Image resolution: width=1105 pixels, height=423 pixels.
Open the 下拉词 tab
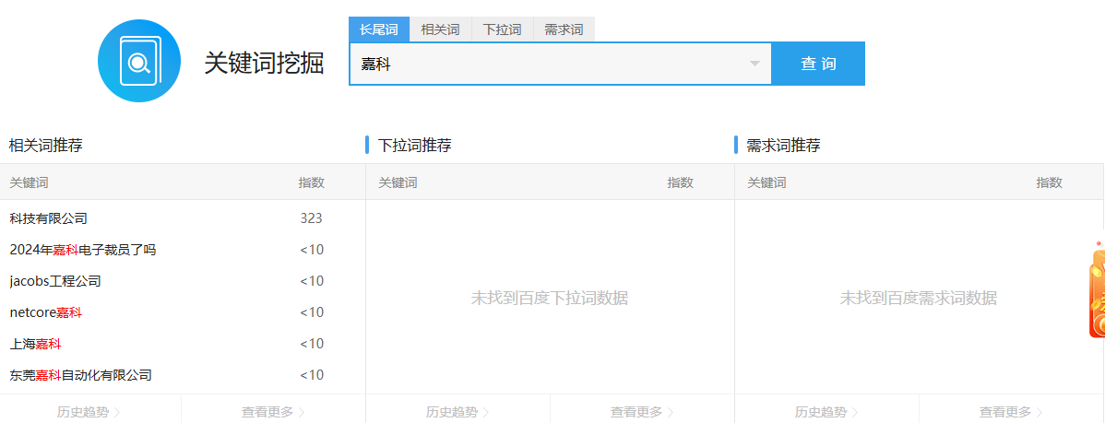(x=502, y=29)
